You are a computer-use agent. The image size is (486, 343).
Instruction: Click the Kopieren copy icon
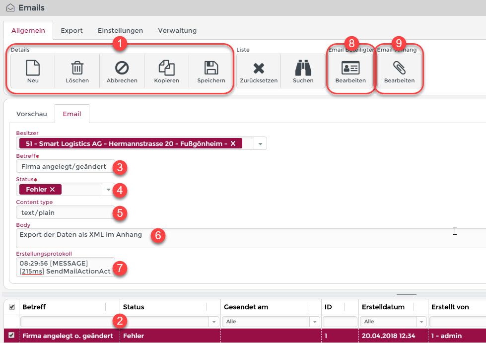tap(166, 68)
